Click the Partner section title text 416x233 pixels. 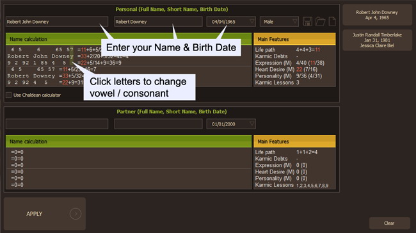[x=172, y=111]
